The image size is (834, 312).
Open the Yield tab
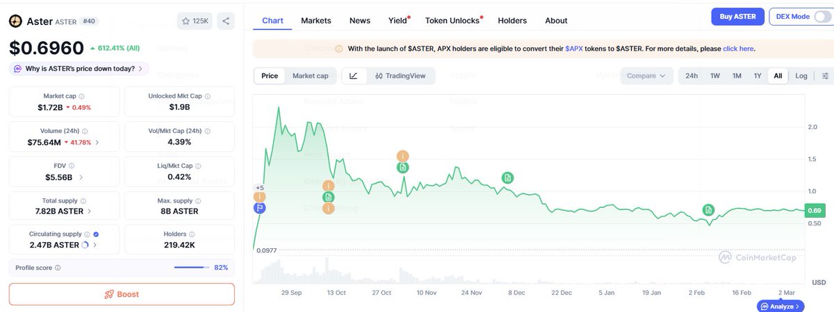[x=398, y=20]
